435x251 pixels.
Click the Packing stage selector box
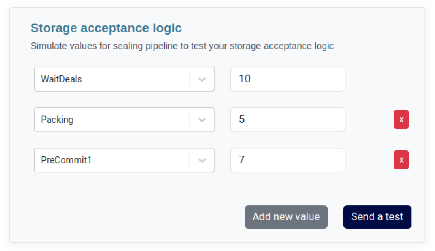click(124, 120)
